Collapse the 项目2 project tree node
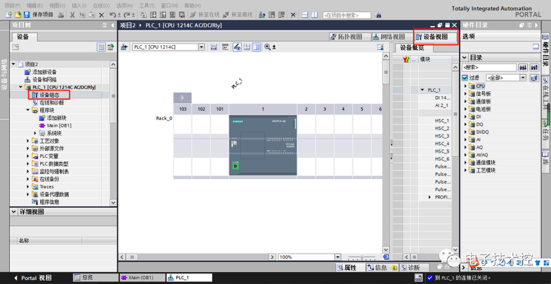Viewport: 551px width, 284px height. tap(13, 64)
